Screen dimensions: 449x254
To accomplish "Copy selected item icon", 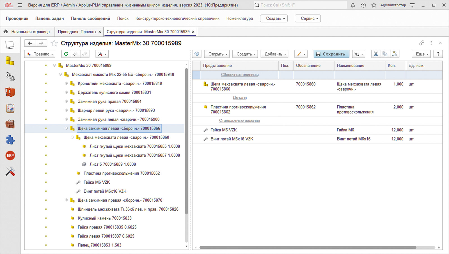I will click(x=385, y=54).
